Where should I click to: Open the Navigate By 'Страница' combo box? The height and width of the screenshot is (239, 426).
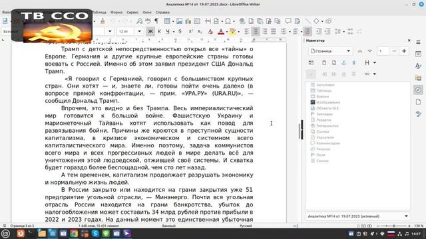(x=330, y=51)
